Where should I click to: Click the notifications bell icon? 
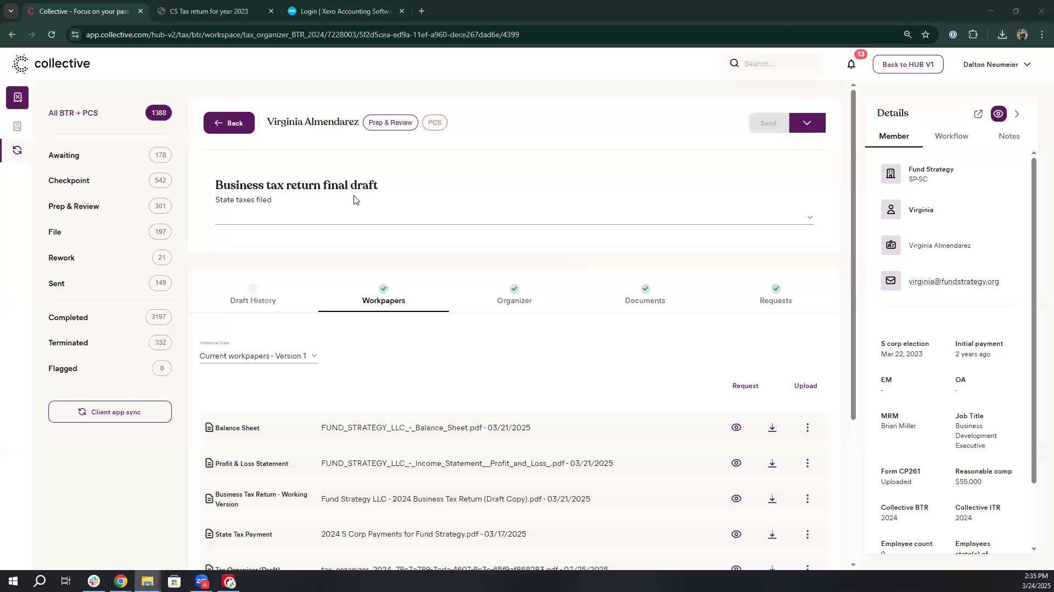[851, 64]
